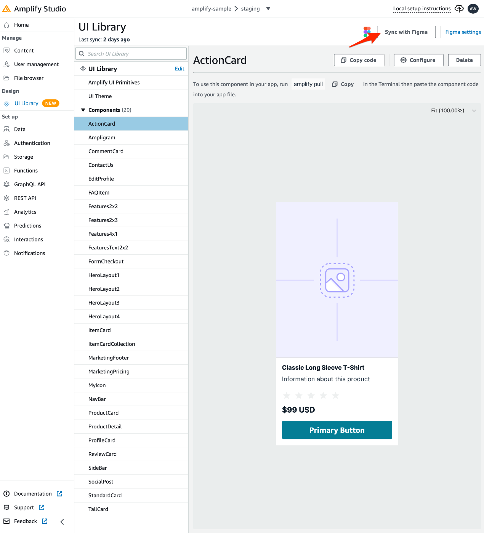Select the CommentCard component
The height and width of the screenshot is (533, 484).
click(x=131, y=151)
